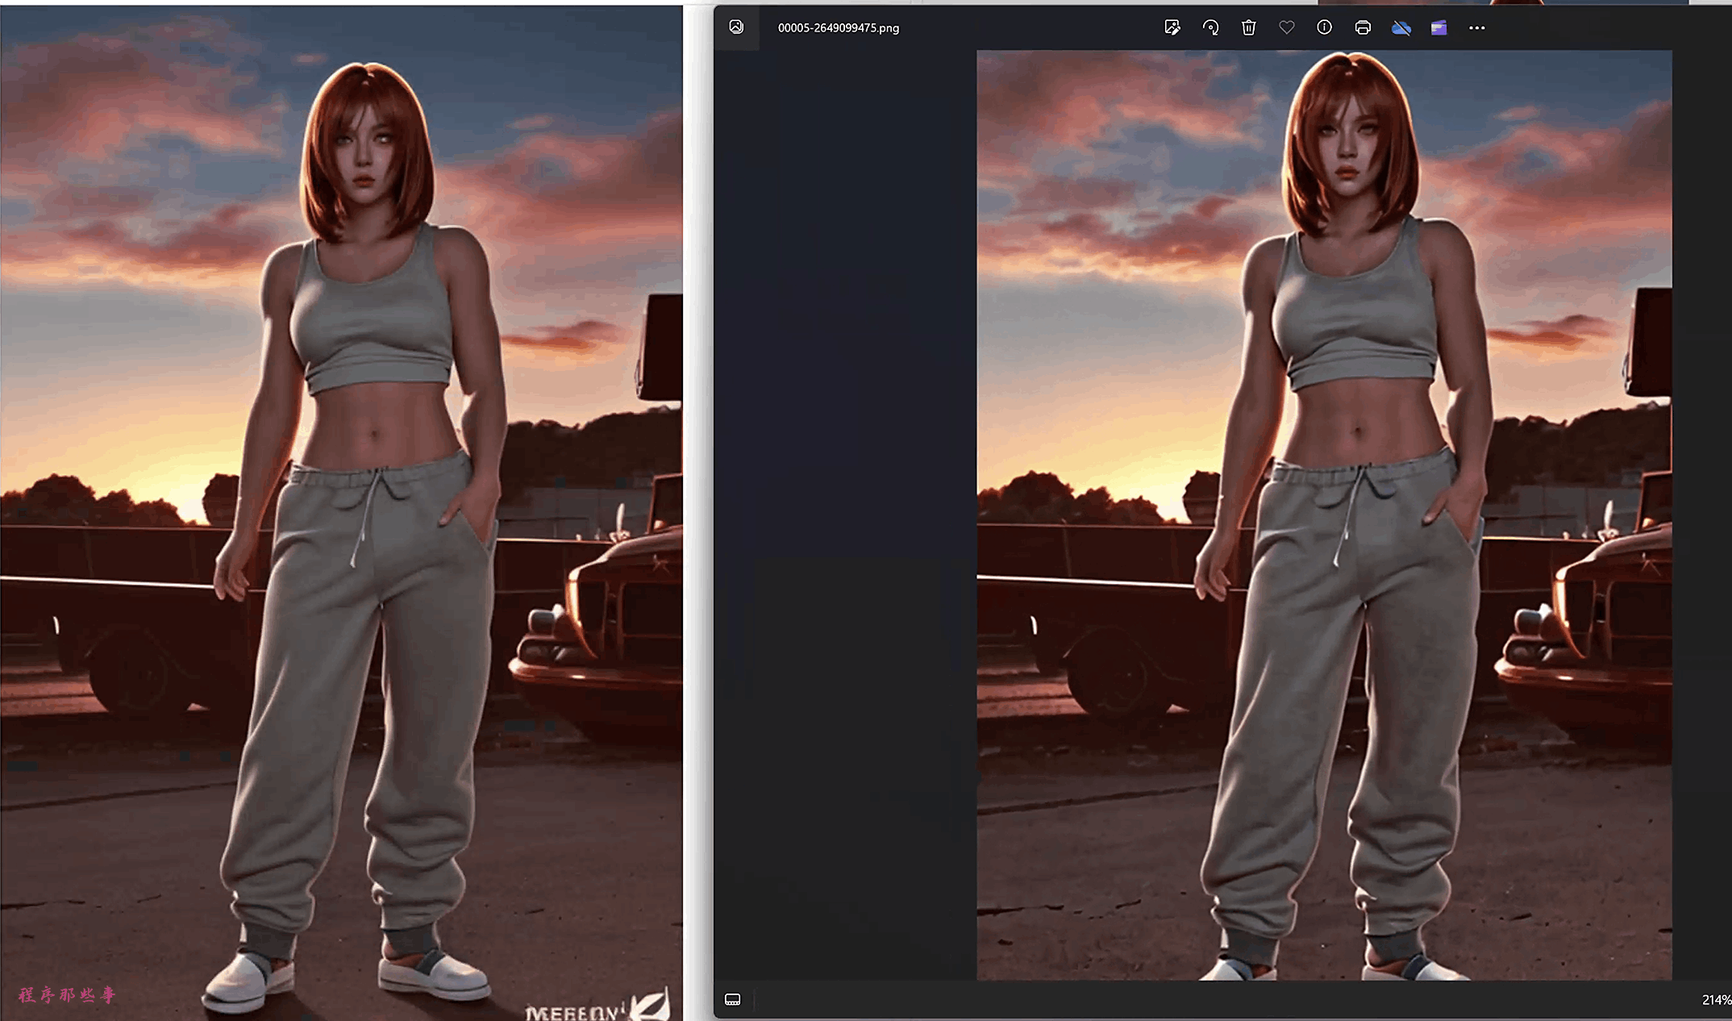Click the Print icon
This screenshot has width=1732, height=1021.
point(1363,27)
